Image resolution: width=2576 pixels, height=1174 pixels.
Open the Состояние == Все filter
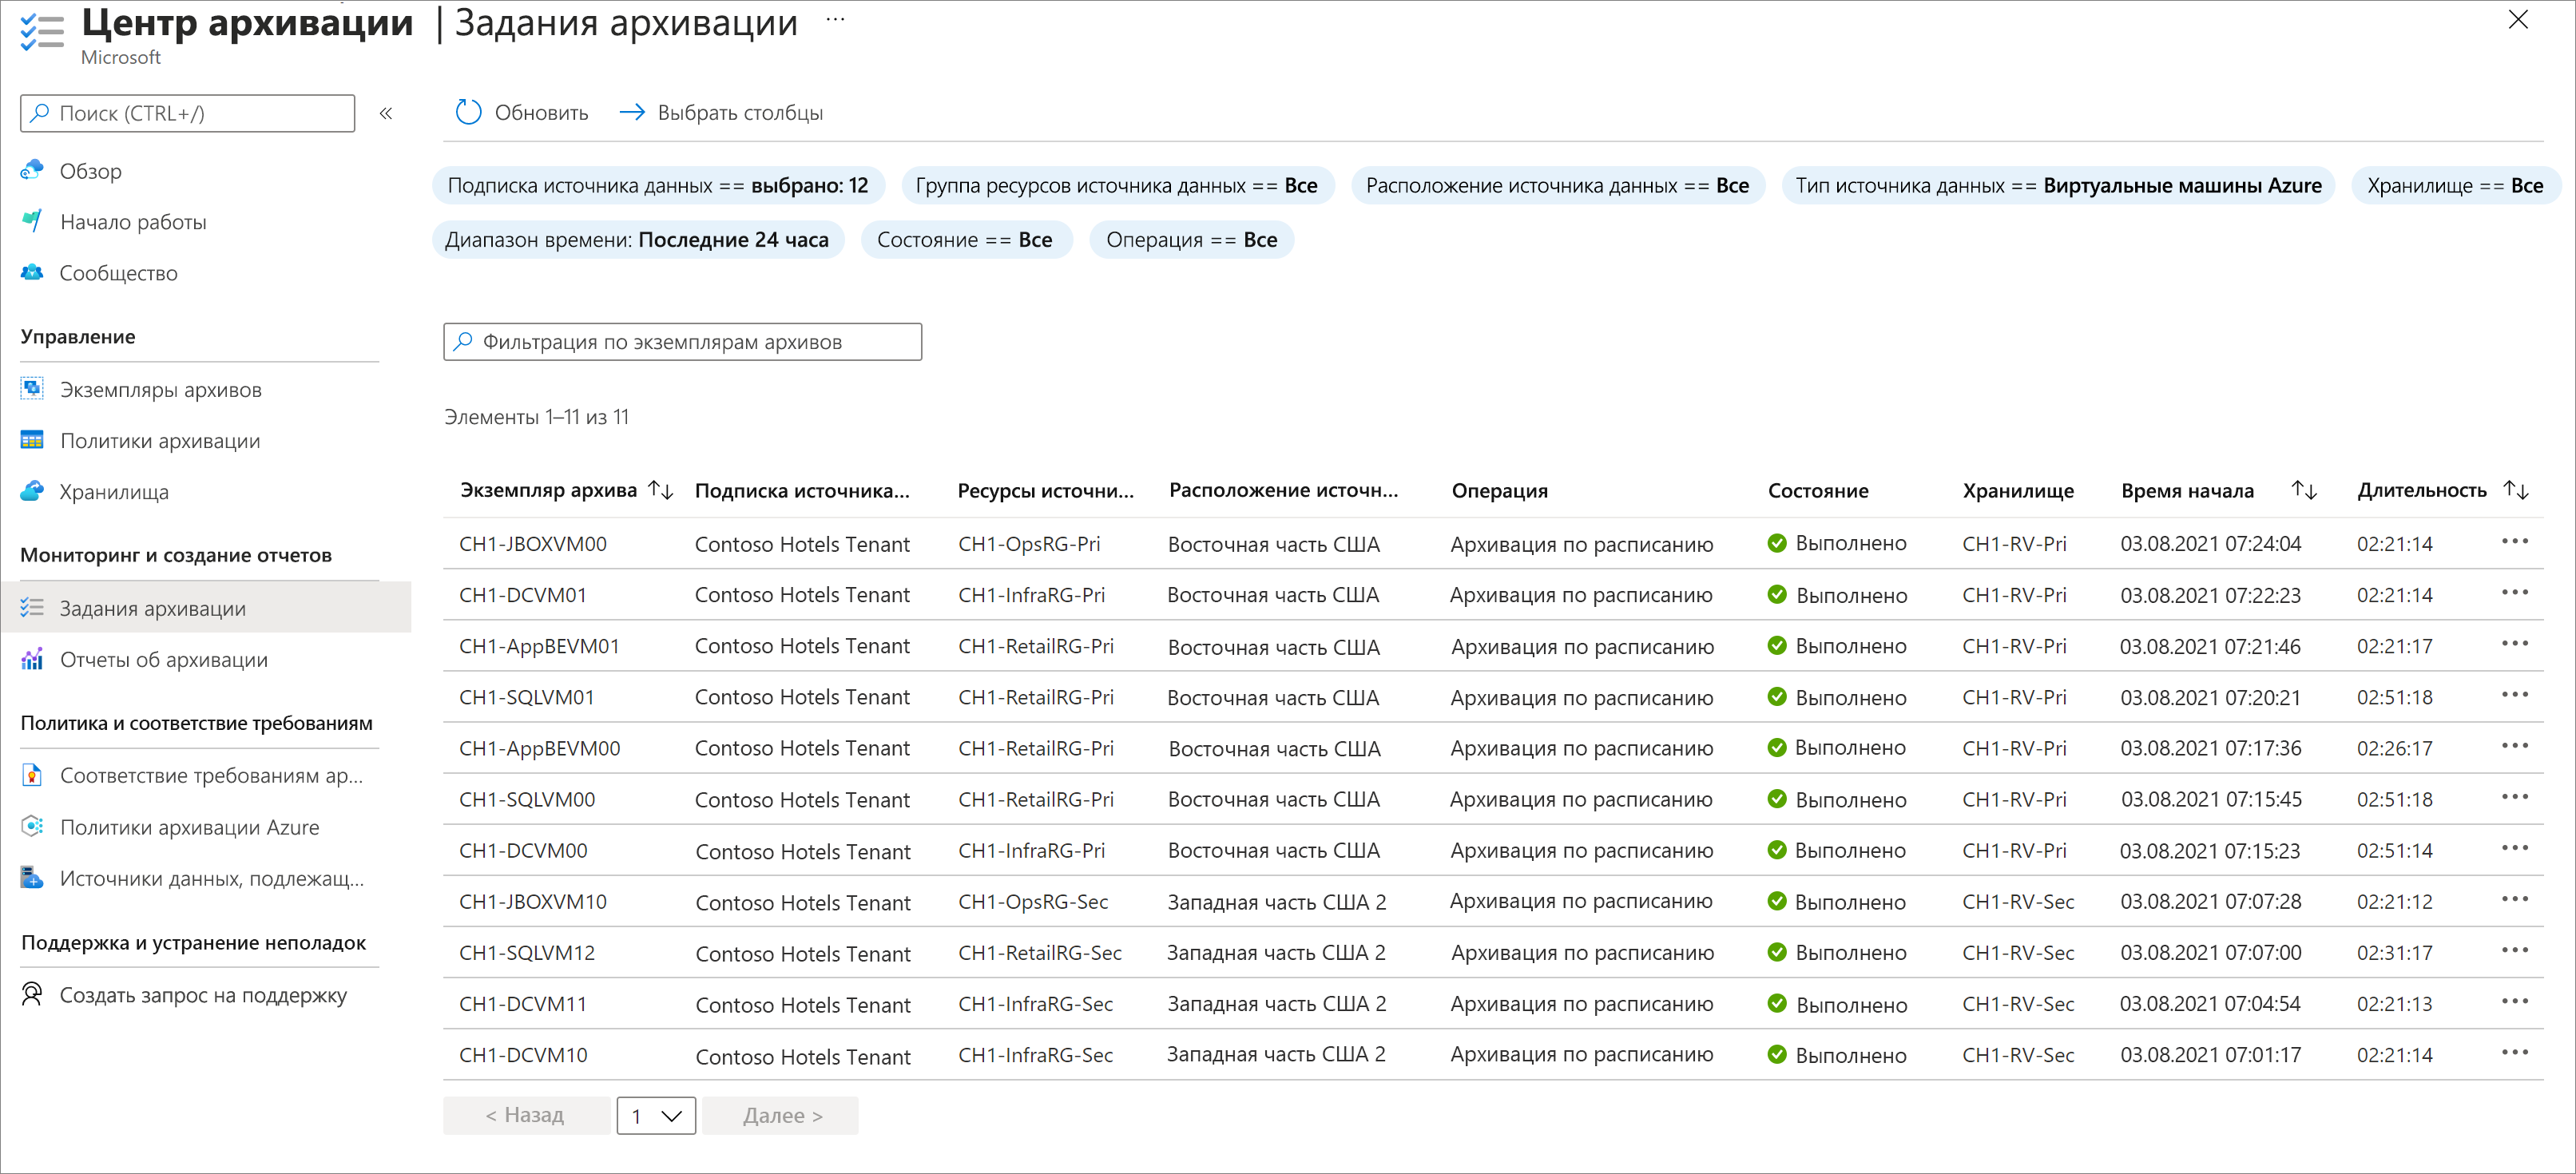pos(966,239)
